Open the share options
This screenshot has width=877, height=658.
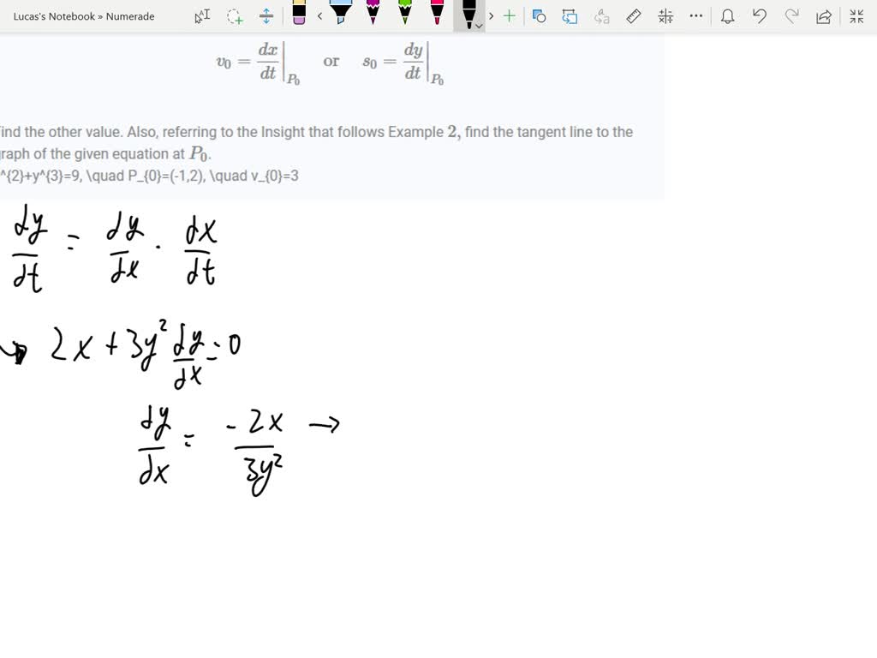[x=824, y=15]
